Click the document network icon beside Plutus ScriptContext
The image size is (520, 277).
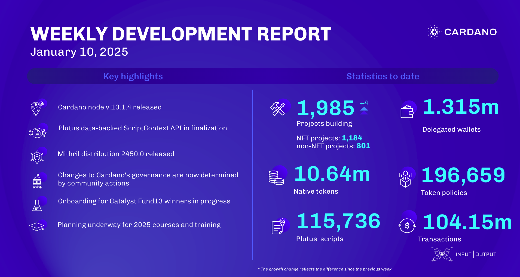38,133
